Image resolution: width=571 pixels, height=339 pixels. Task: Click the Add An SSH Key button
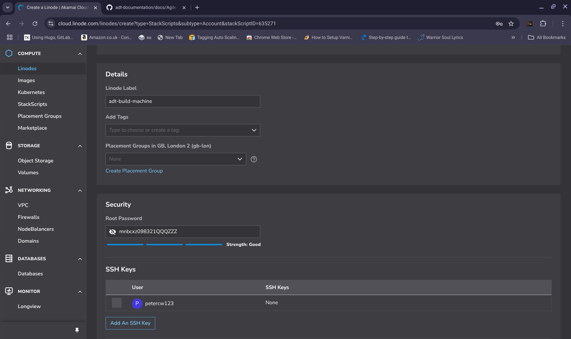pyautogui.click(x=130, y=323)
